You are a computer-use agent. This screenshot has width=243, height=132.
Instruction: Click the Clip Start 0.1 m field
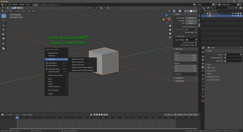191,21
